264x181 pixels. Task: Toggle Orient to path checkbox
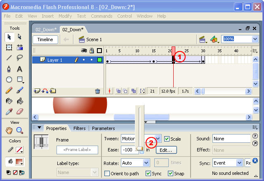107,174
